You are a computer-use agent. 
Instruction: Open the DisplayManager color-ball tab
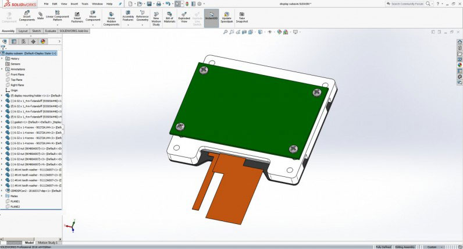(x=42, y=41)
